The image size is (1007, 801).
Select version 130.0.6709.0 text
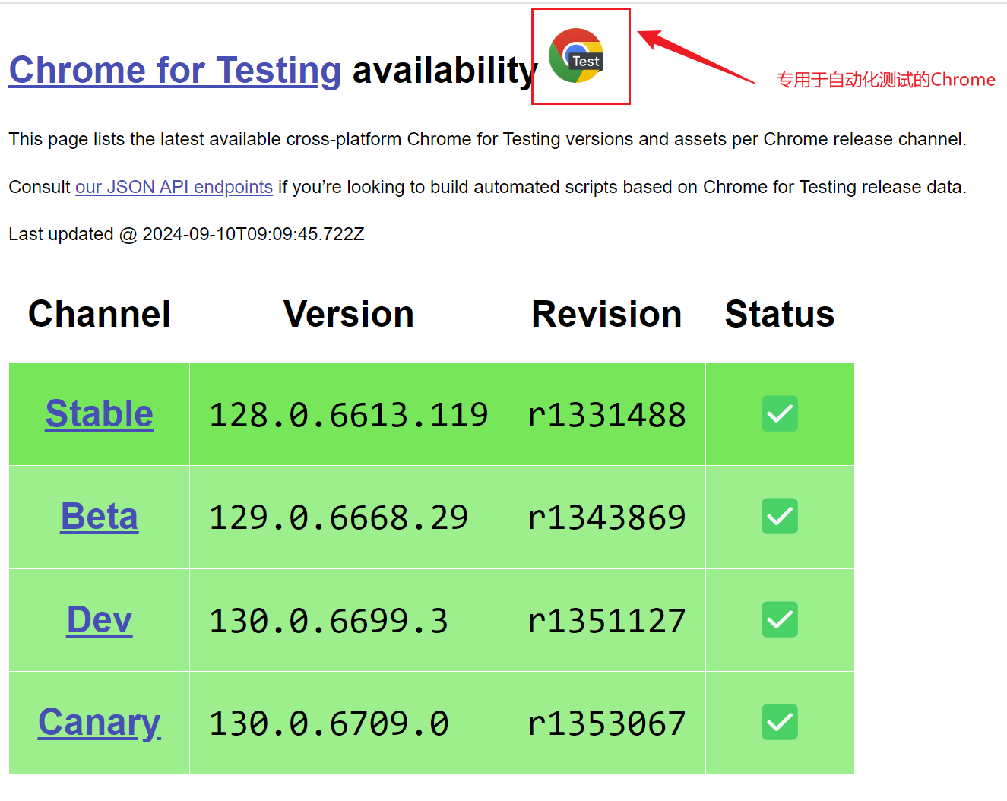[x=329, y=723]
